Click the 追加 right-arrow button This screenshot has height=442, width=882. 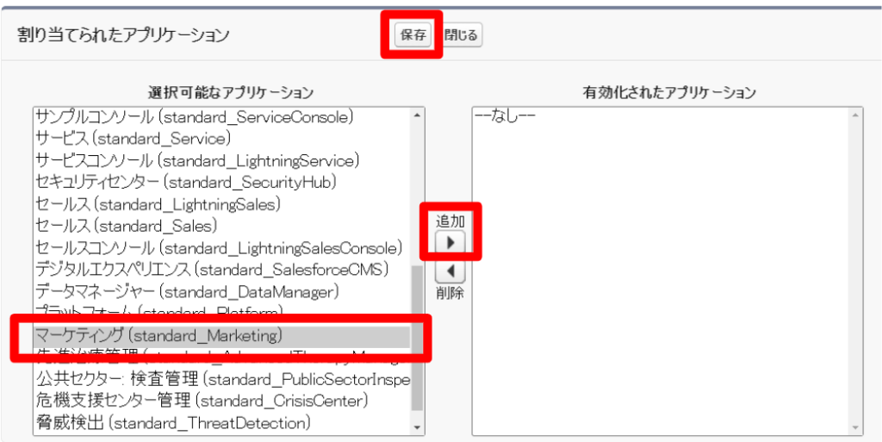click(450, 243)
